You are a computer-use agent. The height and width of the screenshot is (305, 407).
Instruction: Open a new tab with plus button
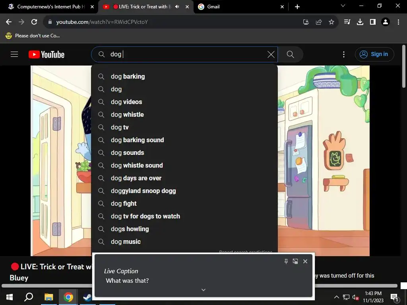coord(297,7)
